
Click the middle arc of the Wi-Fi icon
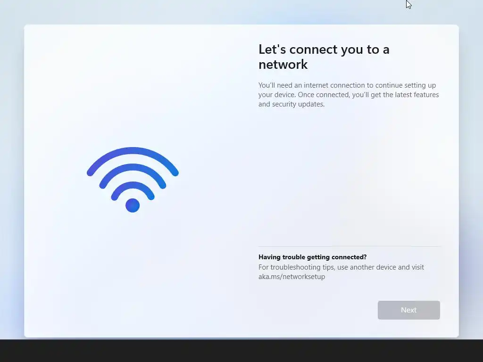click(x=133, y=168)
